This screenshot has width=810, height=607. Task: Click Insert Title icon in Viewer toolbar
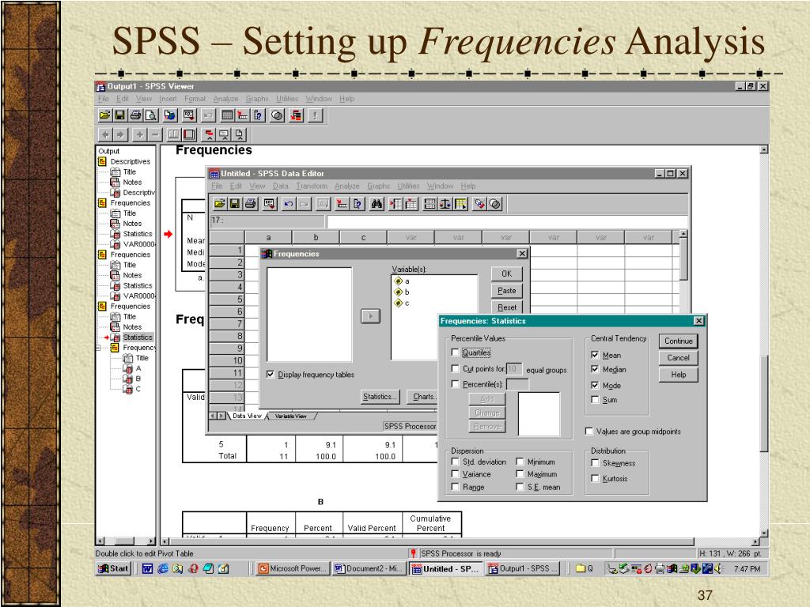click(x=224, y=134)
